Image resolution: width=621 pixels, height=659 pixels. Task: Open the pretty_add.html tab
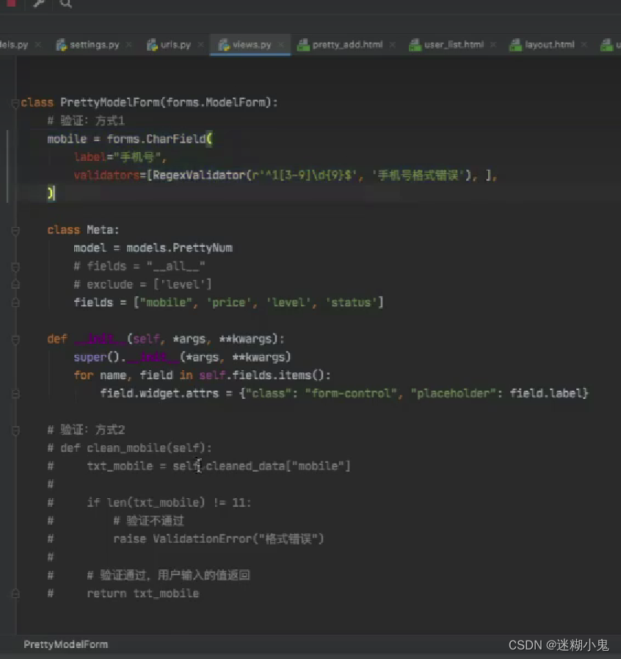click(x=347, y=45)
